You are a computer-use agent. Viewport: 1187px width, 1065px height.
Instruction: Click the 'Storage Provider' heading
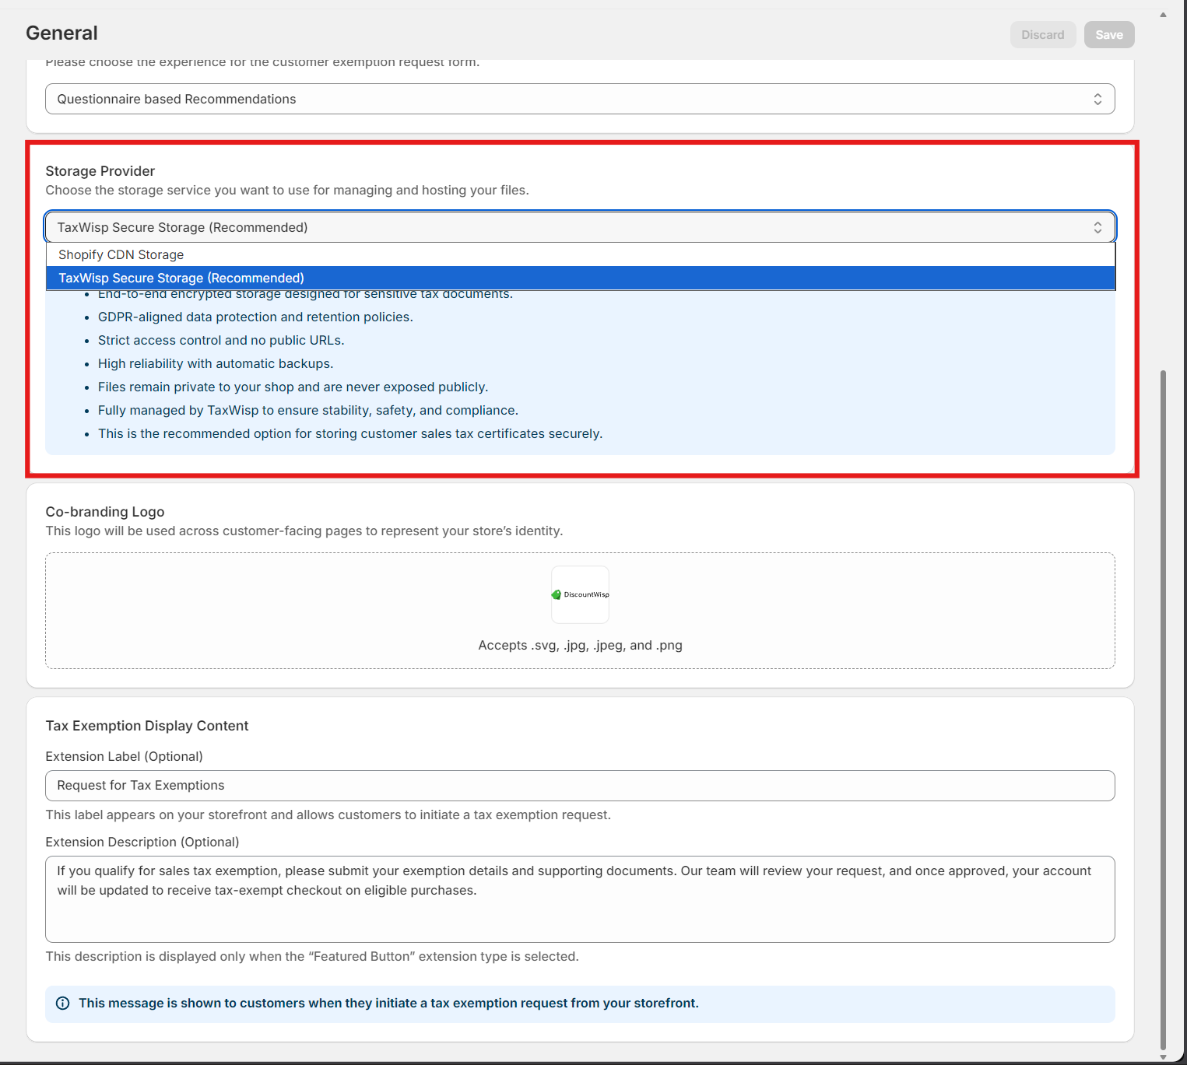tap(100, 171)
